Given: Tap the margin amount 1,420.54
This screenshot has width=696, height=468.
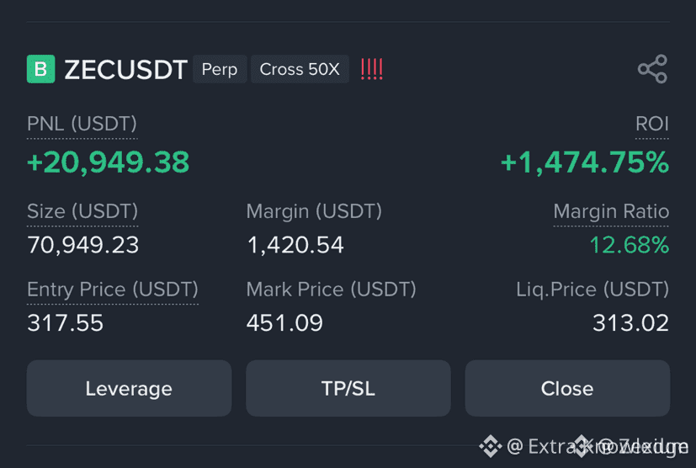Looking at the screenshot, I should (295, 245).
